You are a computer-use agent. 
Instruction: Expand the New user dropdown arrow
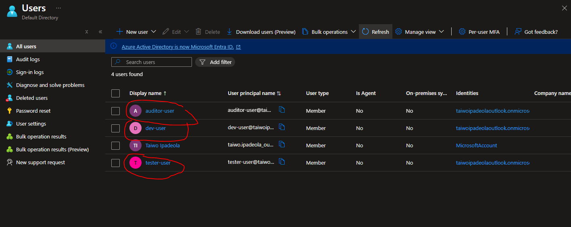pyautogui.click(x=153, y=32)
